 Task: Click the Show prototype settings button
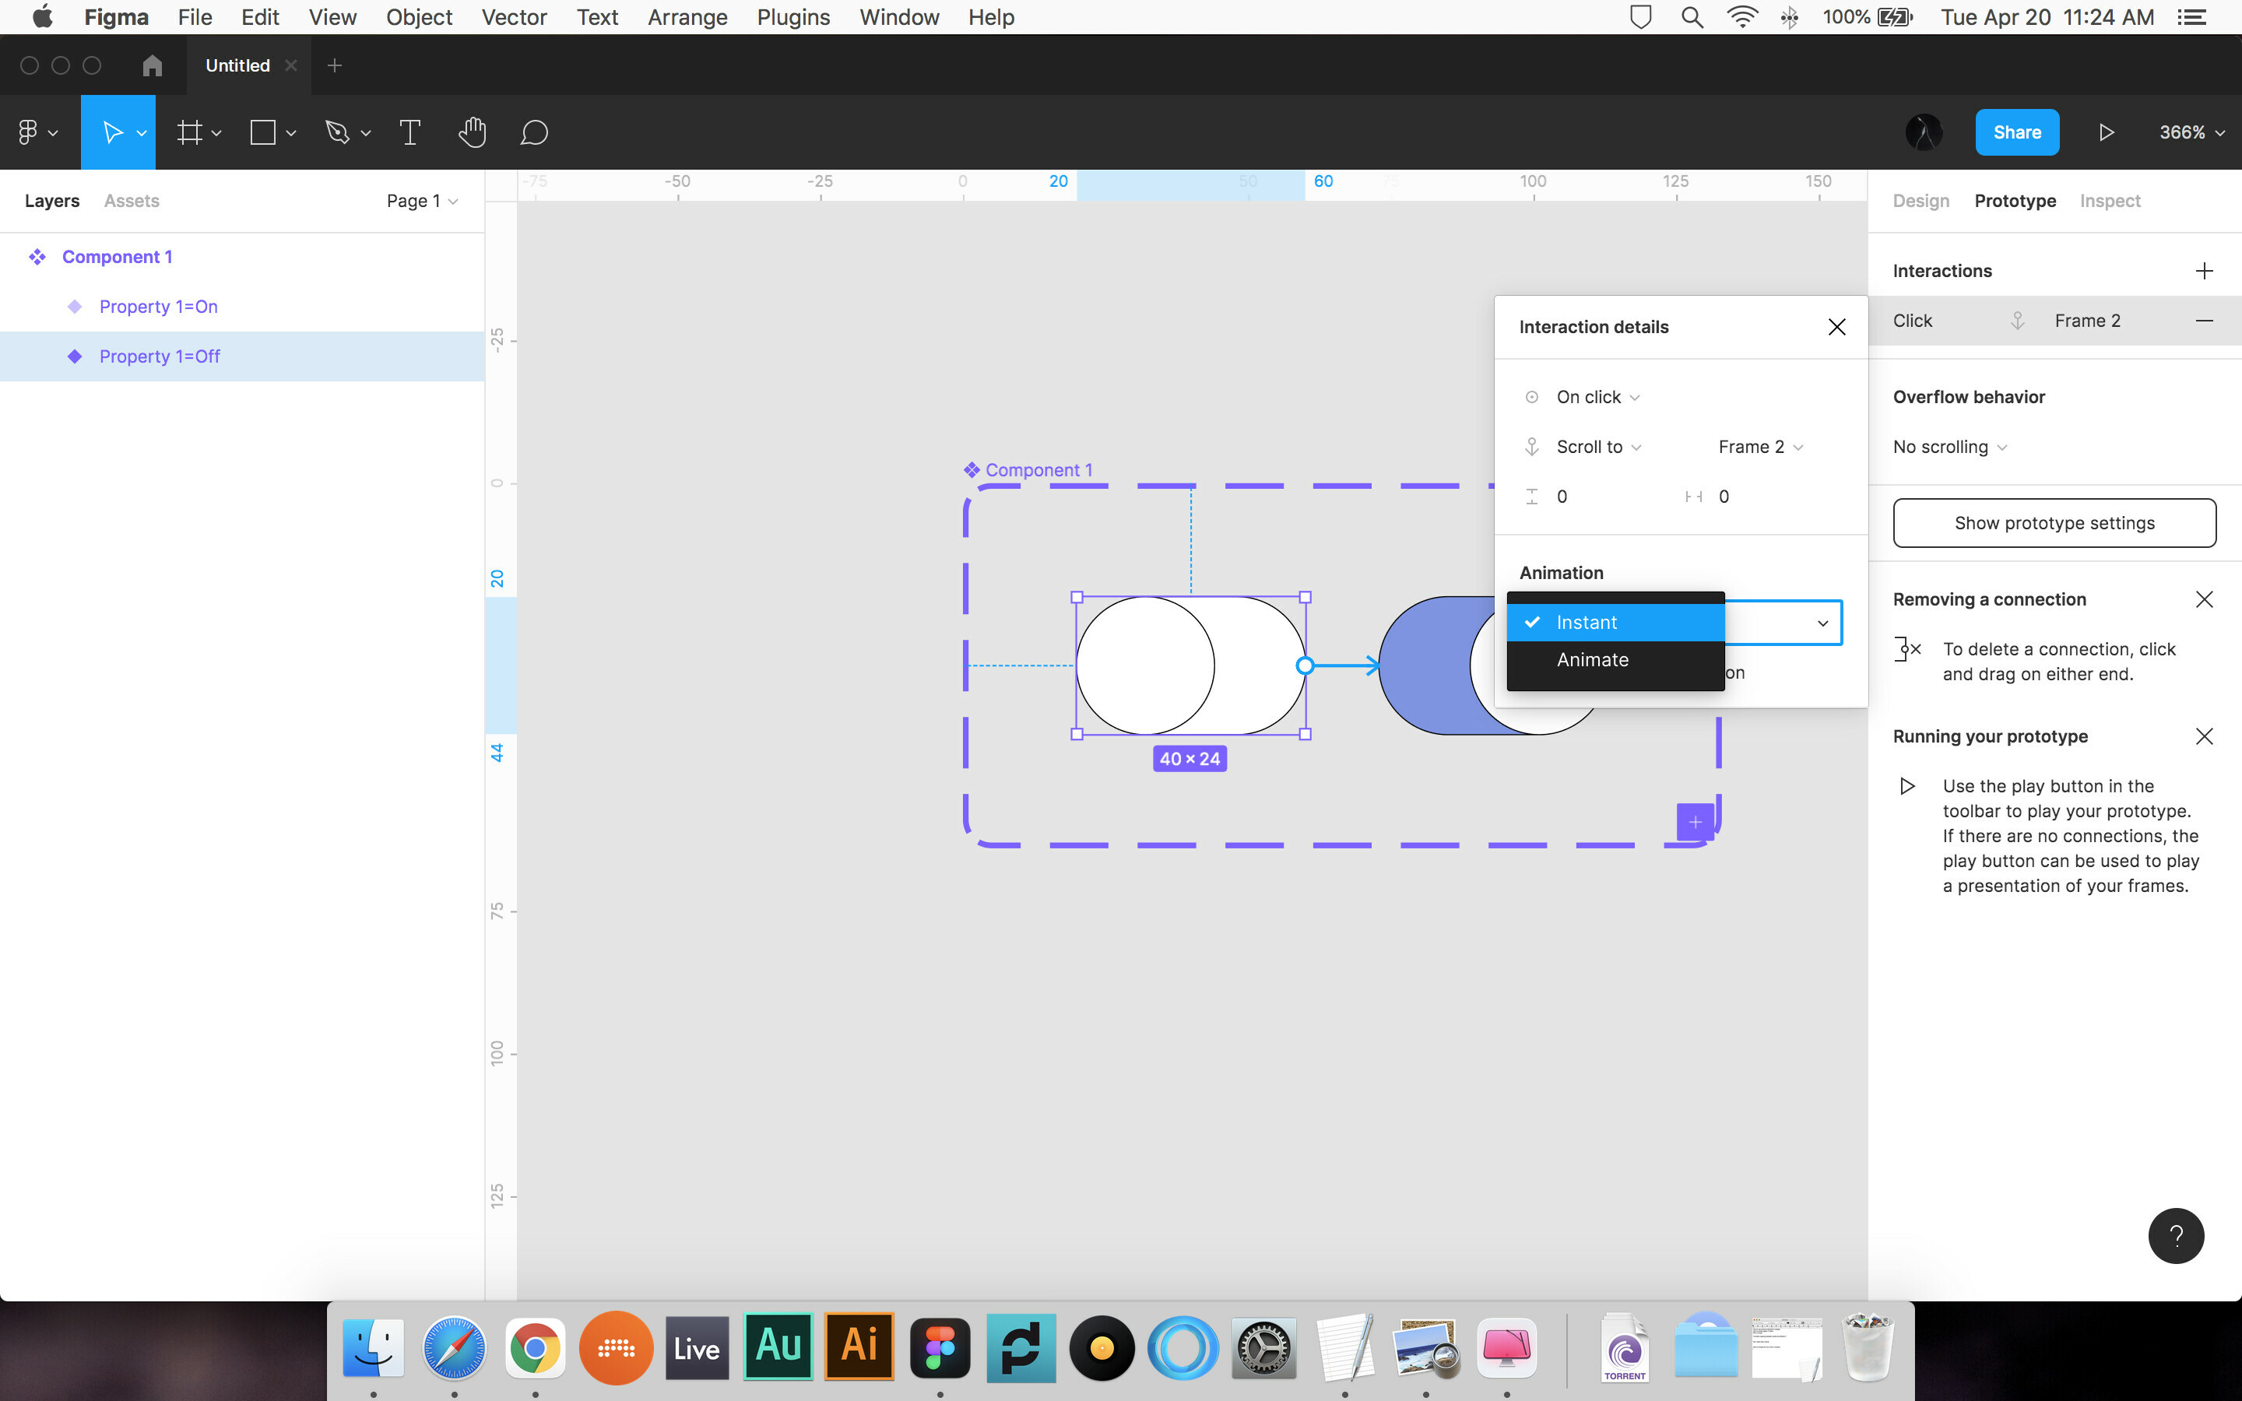pyautogui.click(x=2053, y=521)
